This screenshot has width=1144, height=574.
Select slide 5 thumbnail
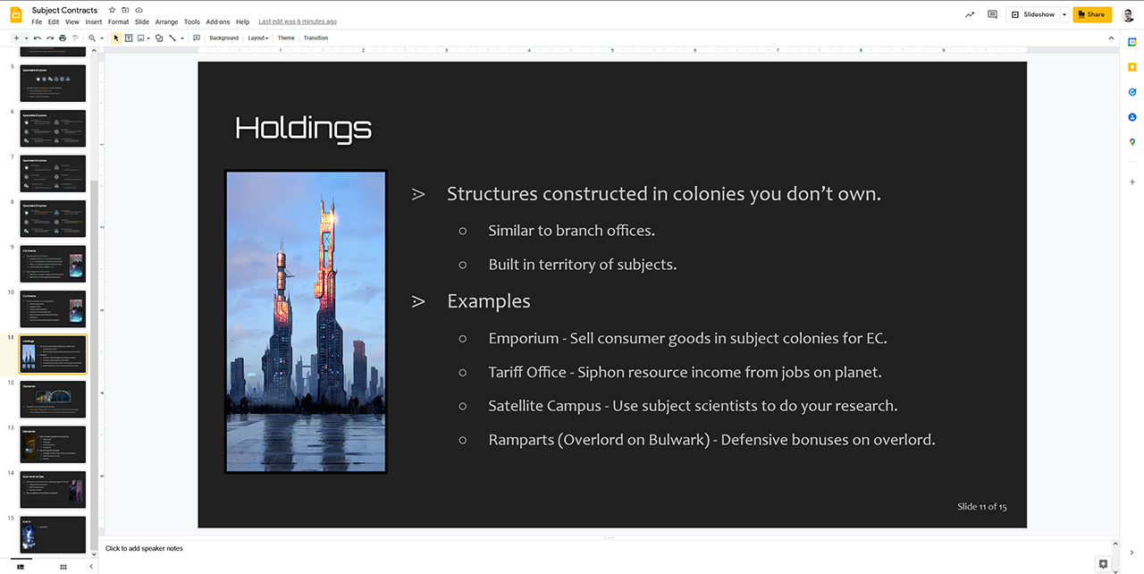(53, 83)
